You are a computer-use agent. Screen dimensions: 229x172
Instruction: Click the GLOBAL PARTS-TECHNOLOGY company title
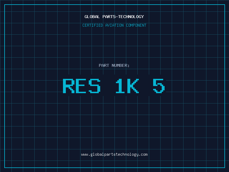click(114, 17)
